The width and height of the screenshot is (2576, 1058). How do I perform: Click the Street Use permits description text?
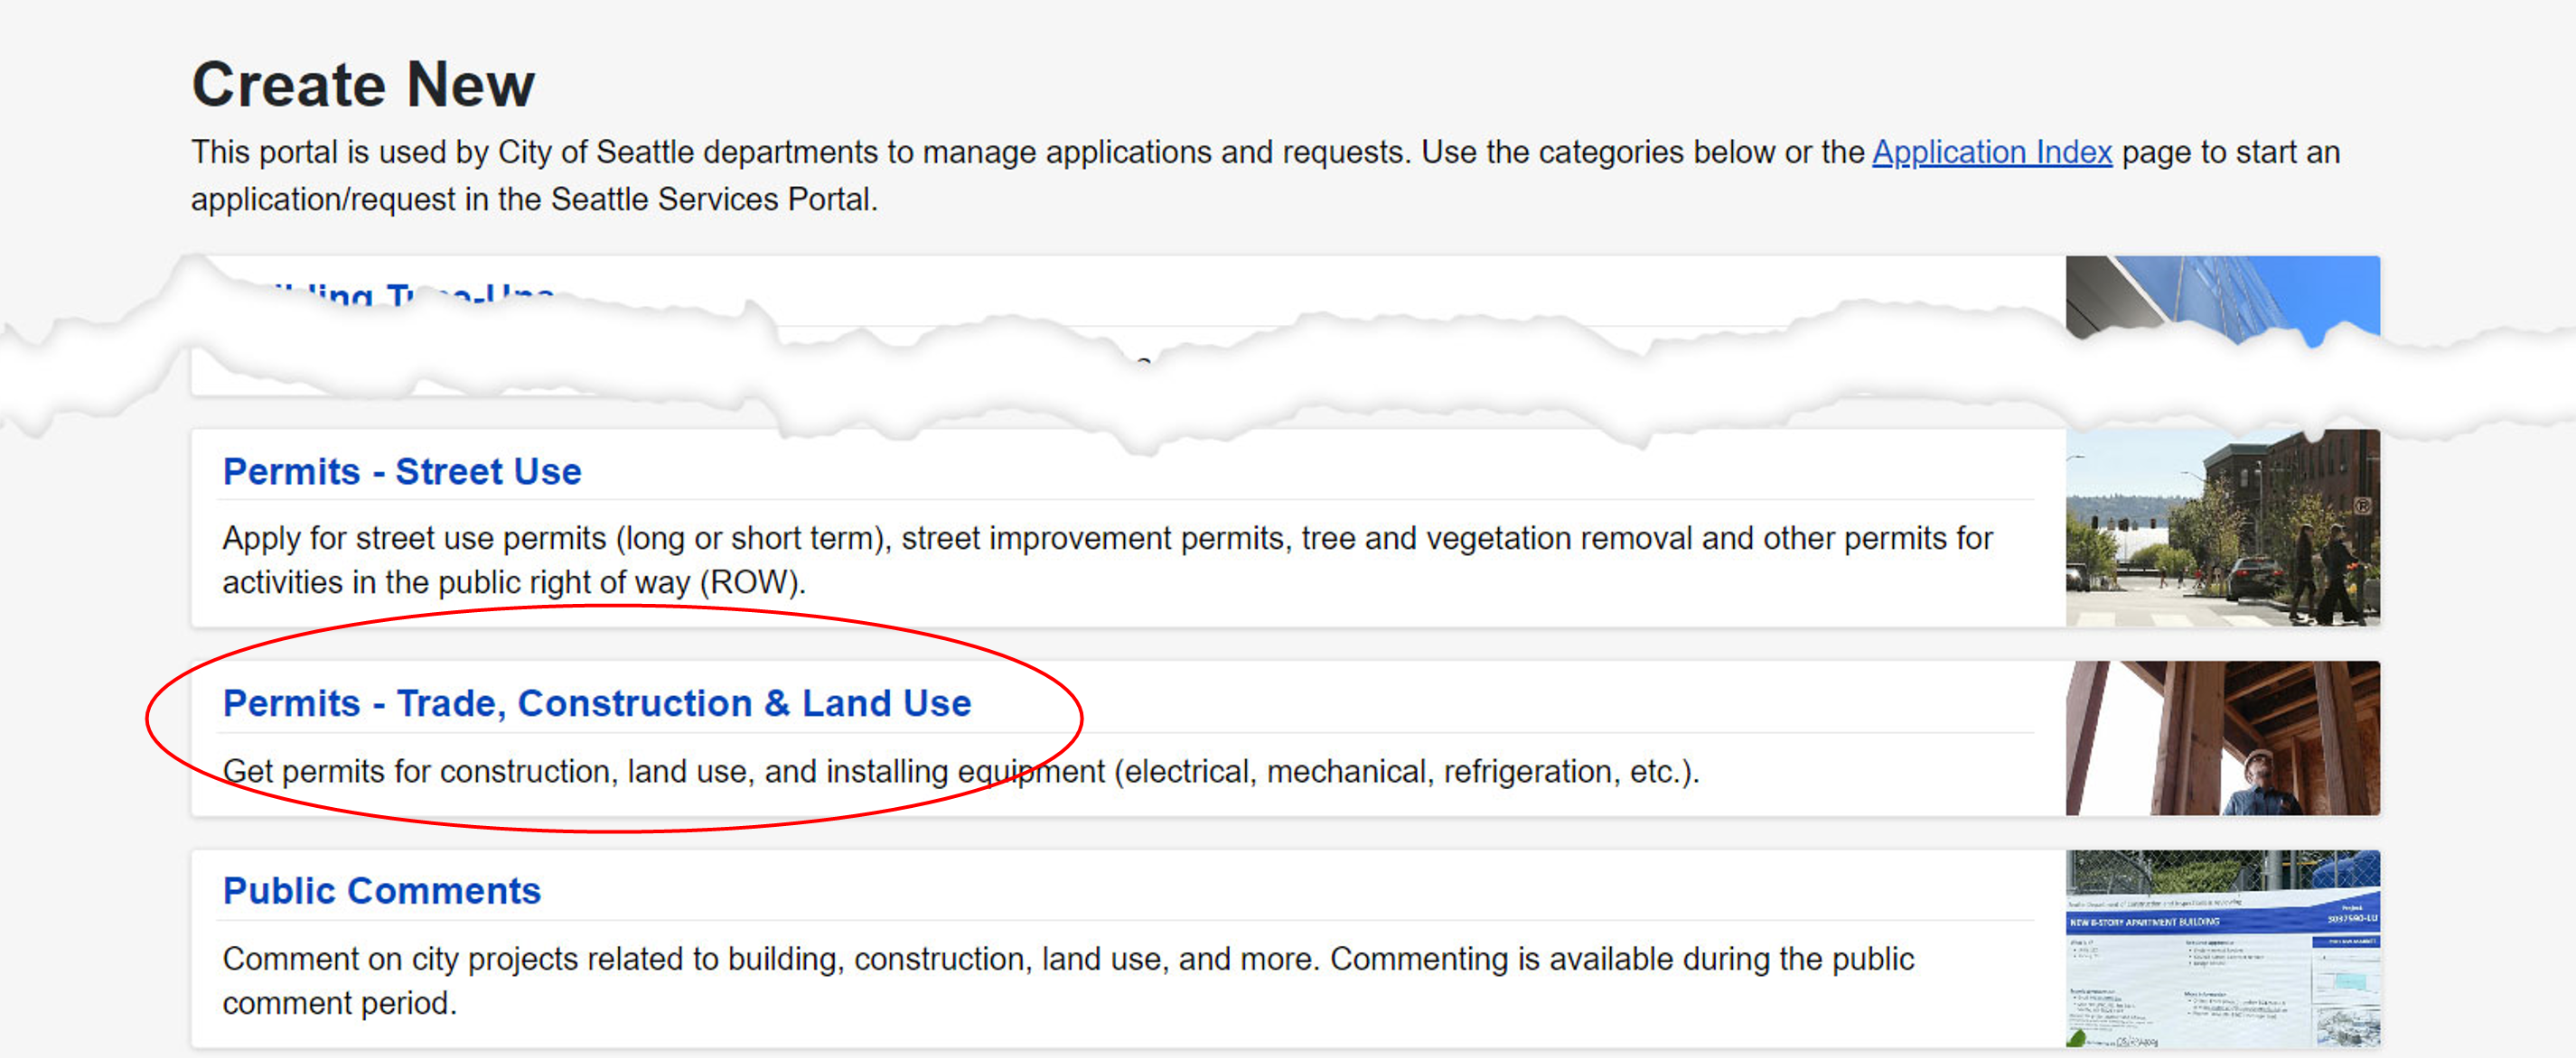(1100, 560)
